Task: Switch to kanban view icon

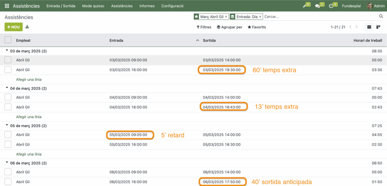Action: (378, 27)
